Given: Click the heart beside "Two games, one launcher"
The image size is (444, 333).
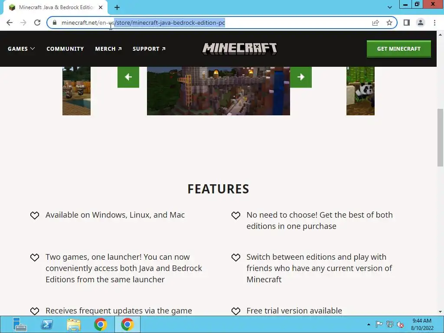Looking at the screenshot, I should click(x=35, y=258).
